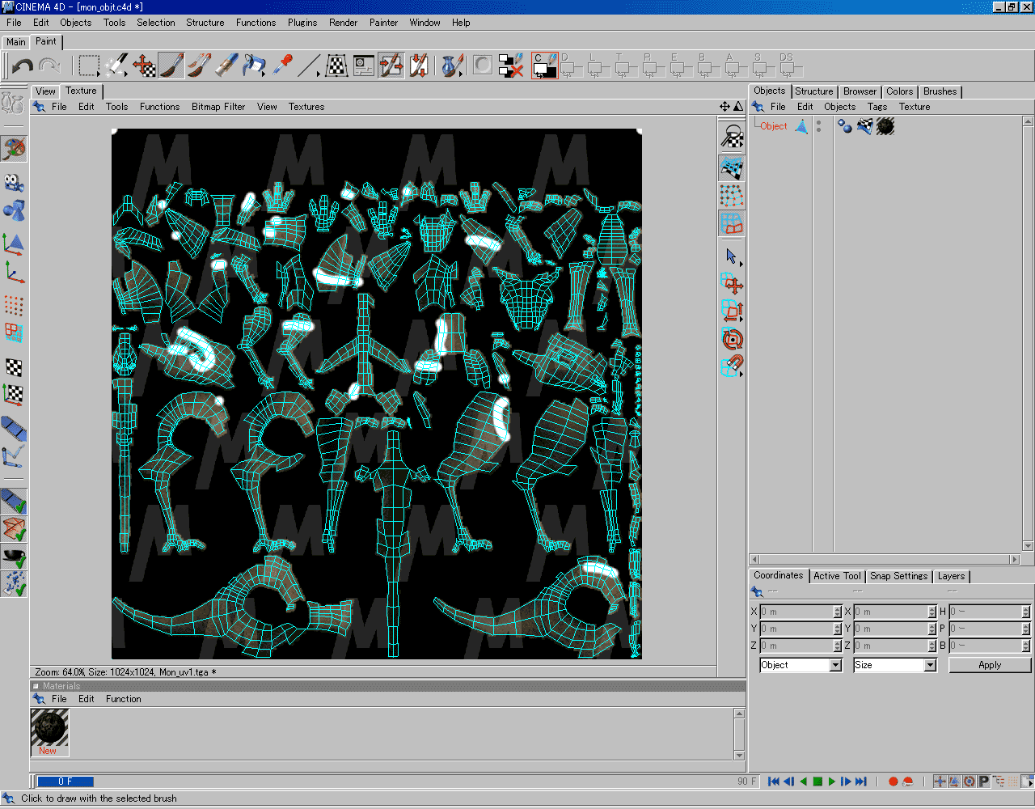Click the BodyPaint palette layout icon
The height and width of the screenshot is (809, 1035).
tap(14, 149)
